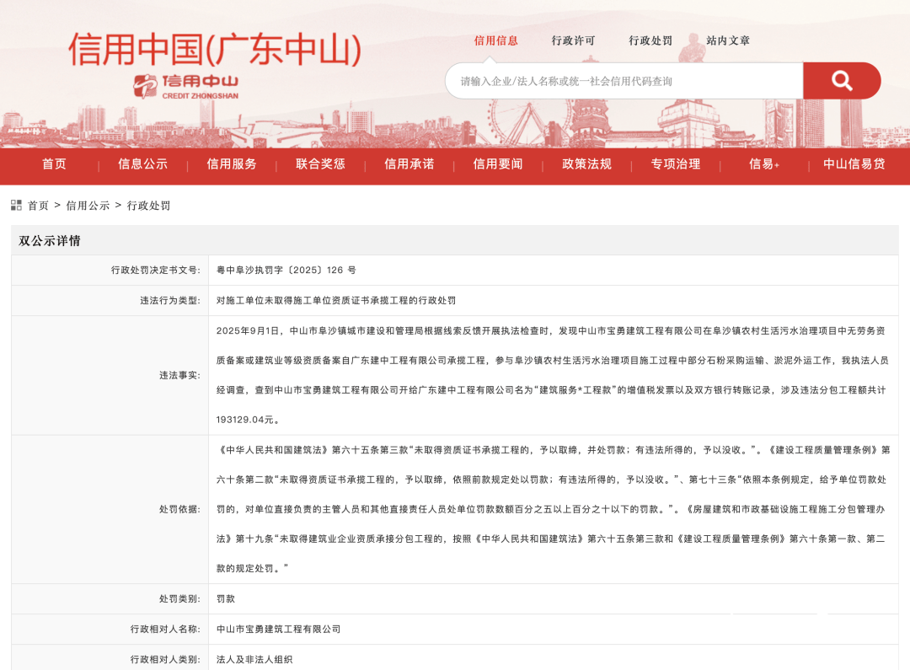Open the 信易+ navigation item
910x670 pixels.
pos(764,164)
